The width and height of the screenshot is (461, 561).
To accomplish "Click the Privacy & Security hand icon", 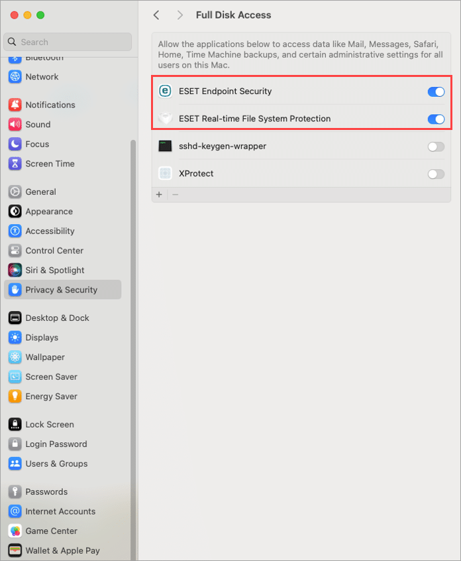I will click(x=15, y=290).
